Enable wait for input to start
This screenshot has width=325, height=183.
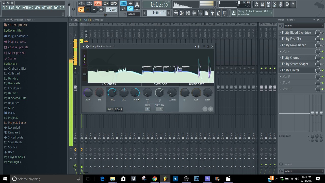(89, 3)
